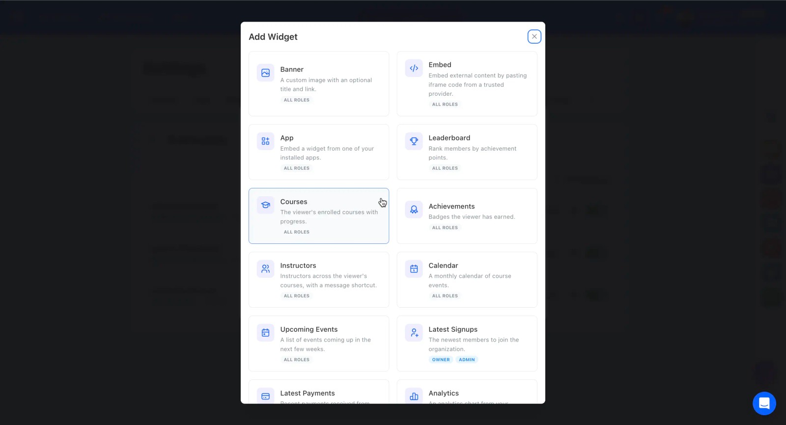
Task: Pick the Courses widget card
Action: [319, 216]
